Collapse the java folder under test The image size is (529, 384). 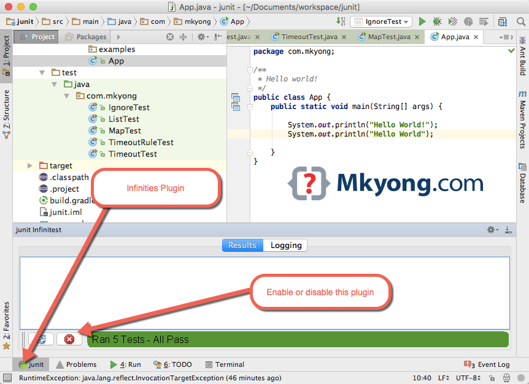pyautogui.click(x=55, y=84)
